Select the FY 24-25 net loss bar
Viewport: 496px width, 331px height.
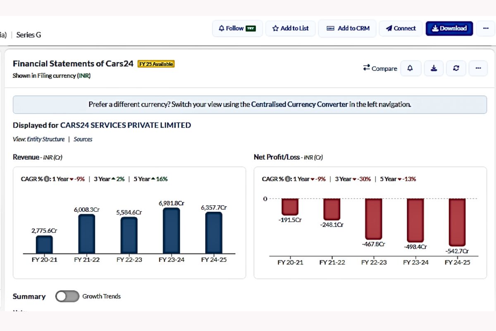click(457, 223)
